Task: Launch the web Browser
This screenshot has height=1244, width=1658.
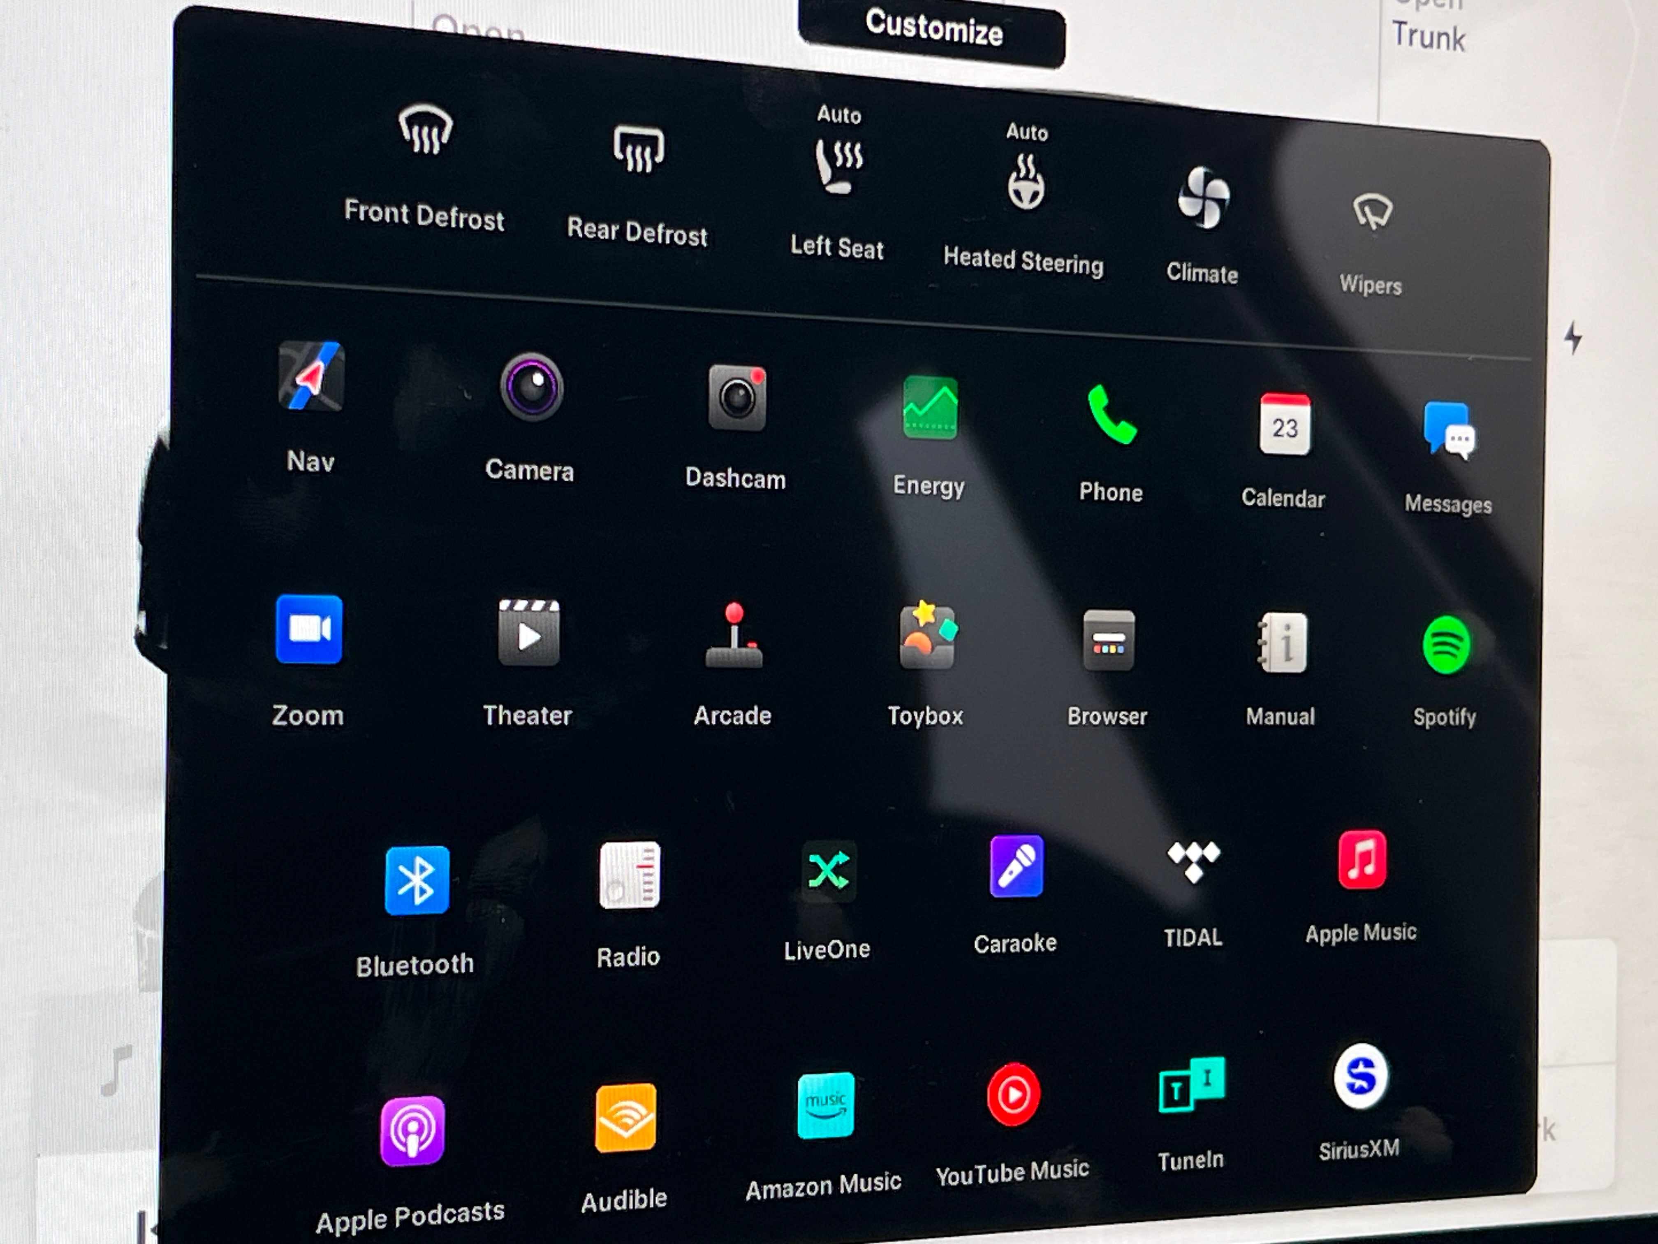Action: pyautogui.click(x=1109, y=640)
